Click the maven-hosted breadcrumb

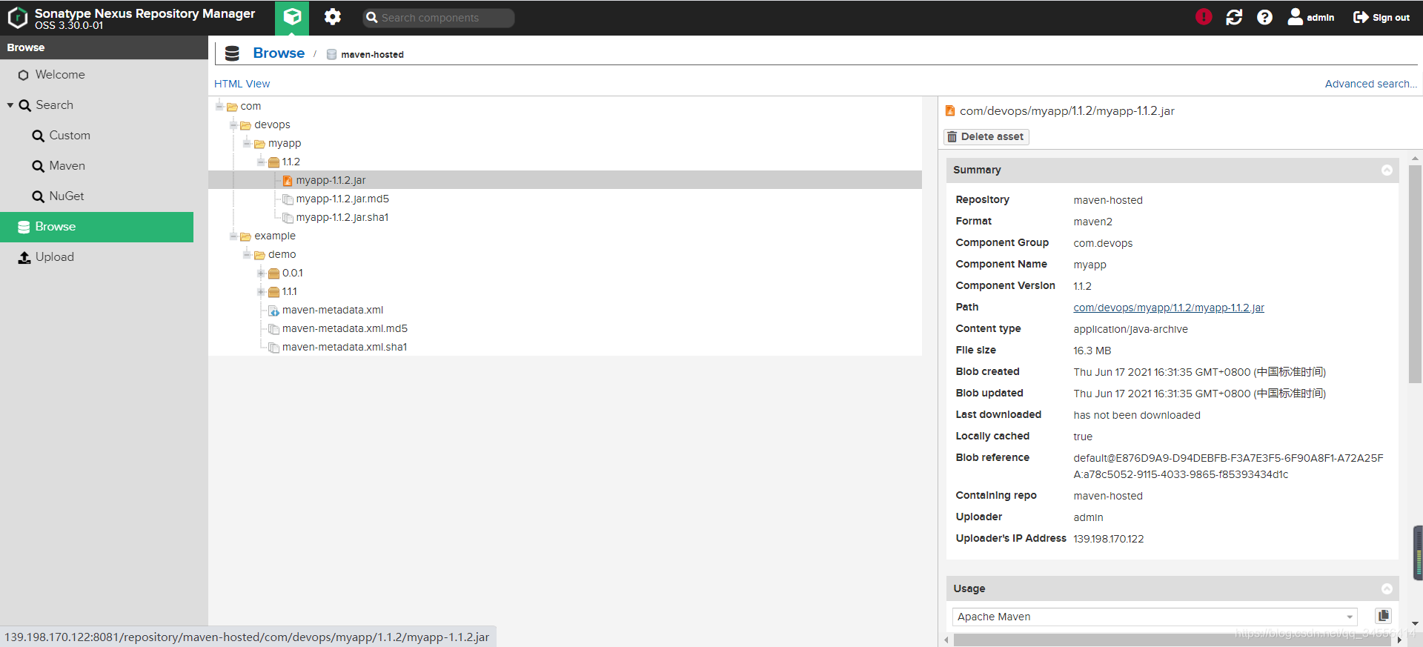tap(372, 55)
